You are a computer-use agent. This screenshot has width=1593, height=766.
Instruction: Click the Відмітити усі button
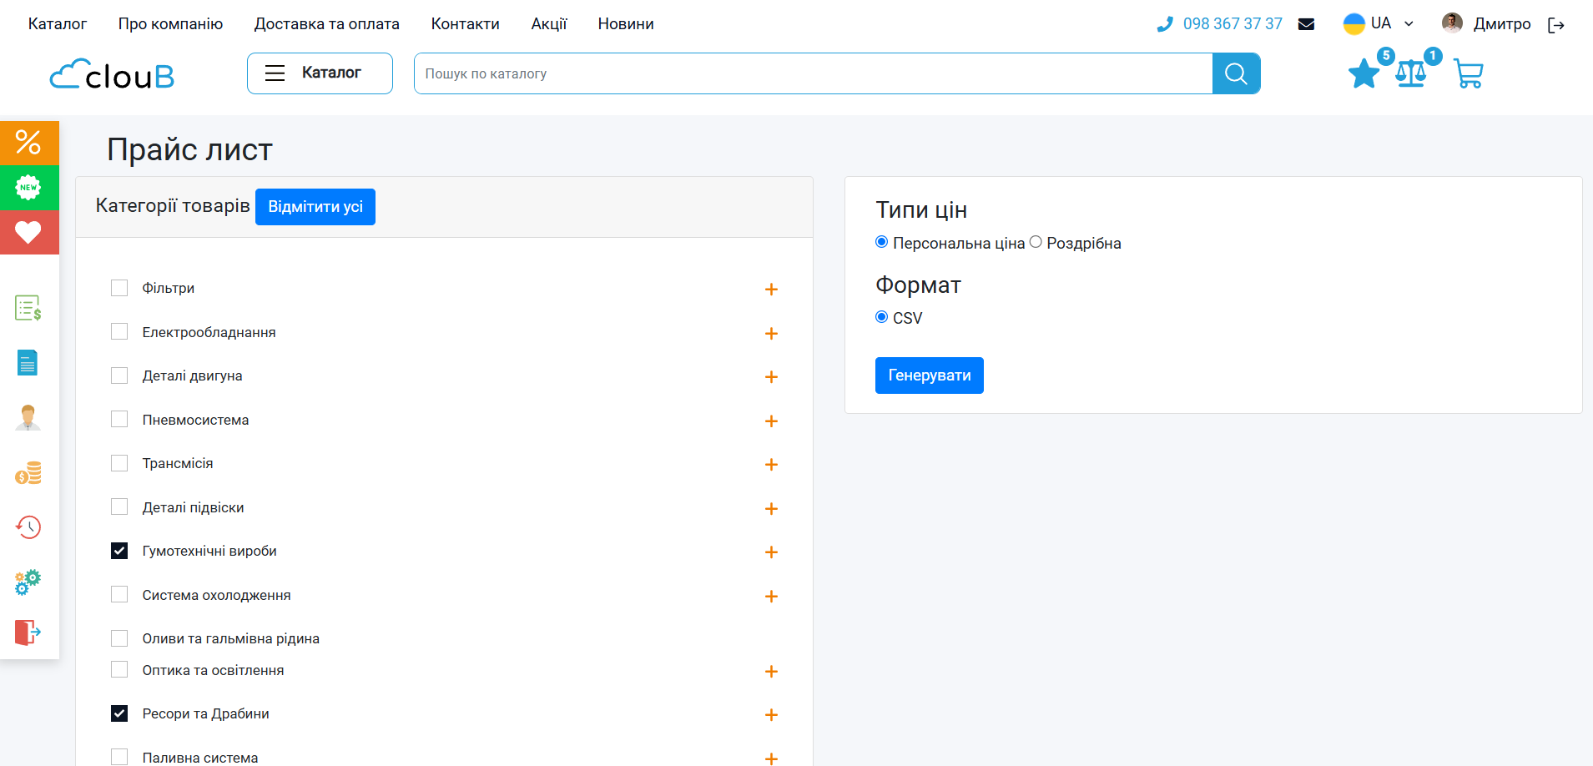tap(315, 207)
